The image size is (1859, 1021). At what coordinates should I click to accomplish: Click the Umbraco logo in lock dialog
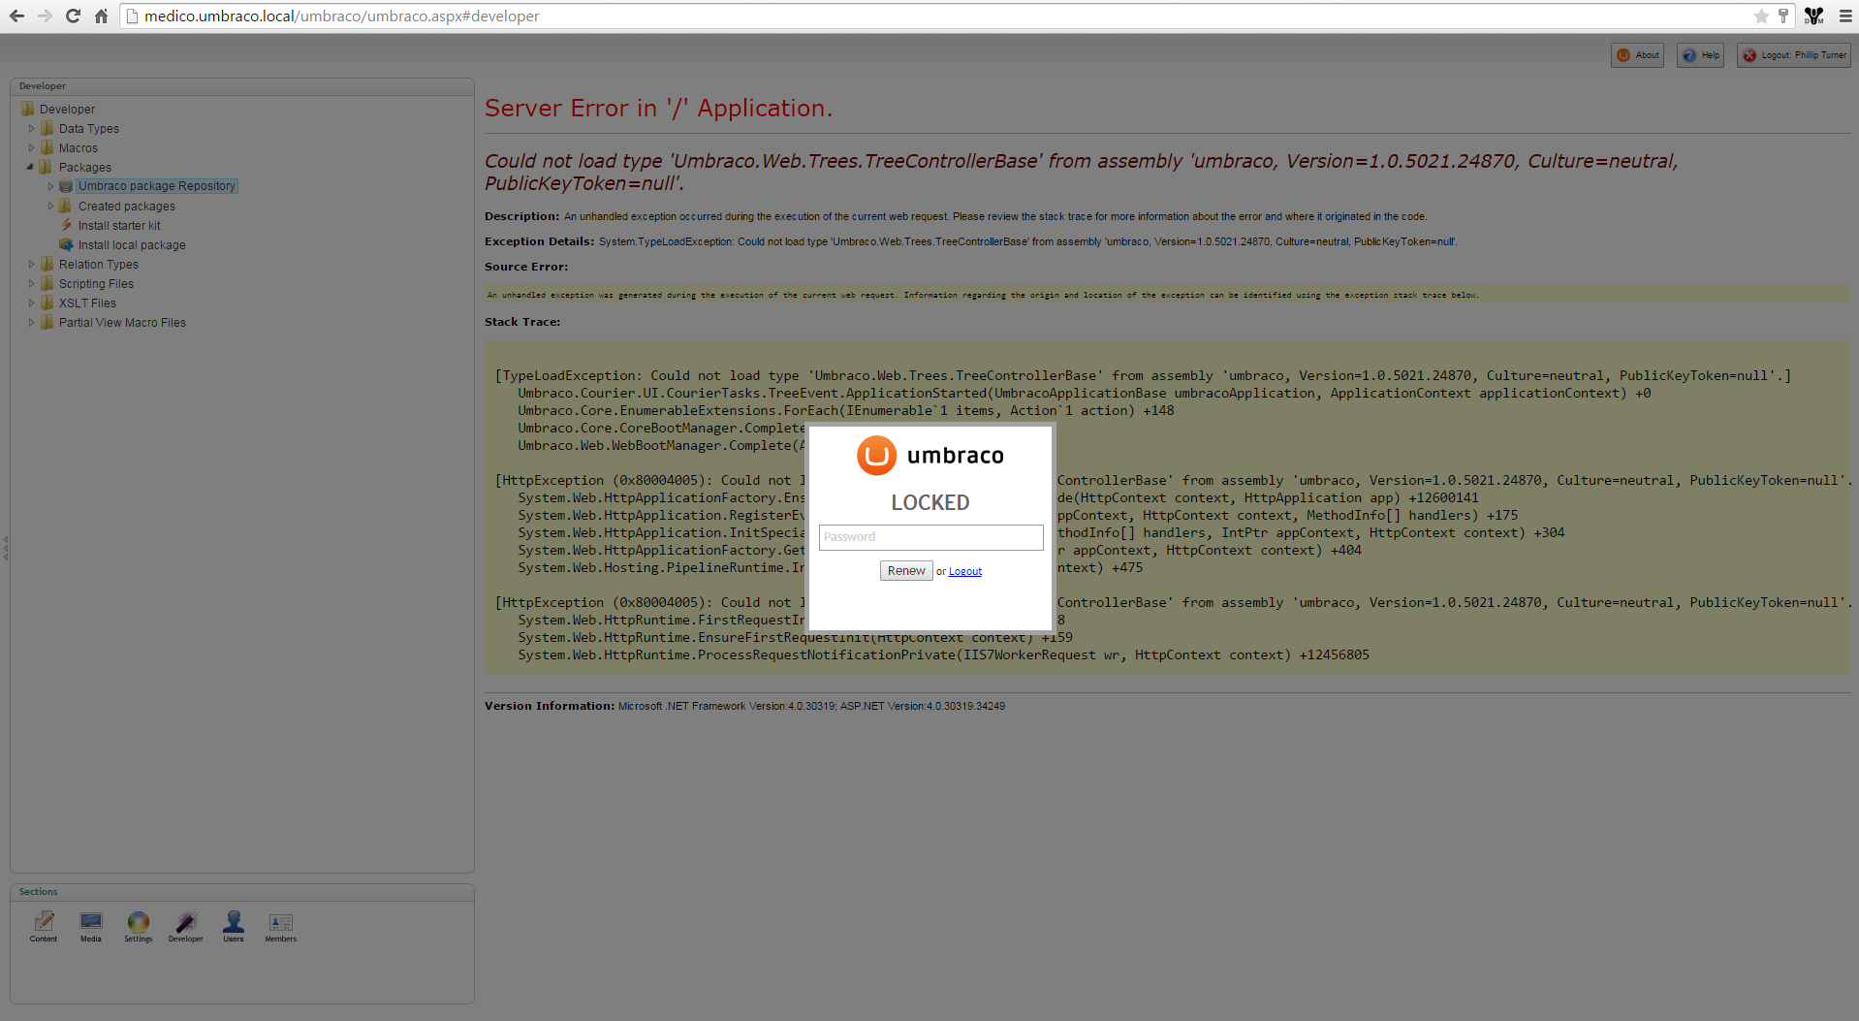tap(930, 456)
